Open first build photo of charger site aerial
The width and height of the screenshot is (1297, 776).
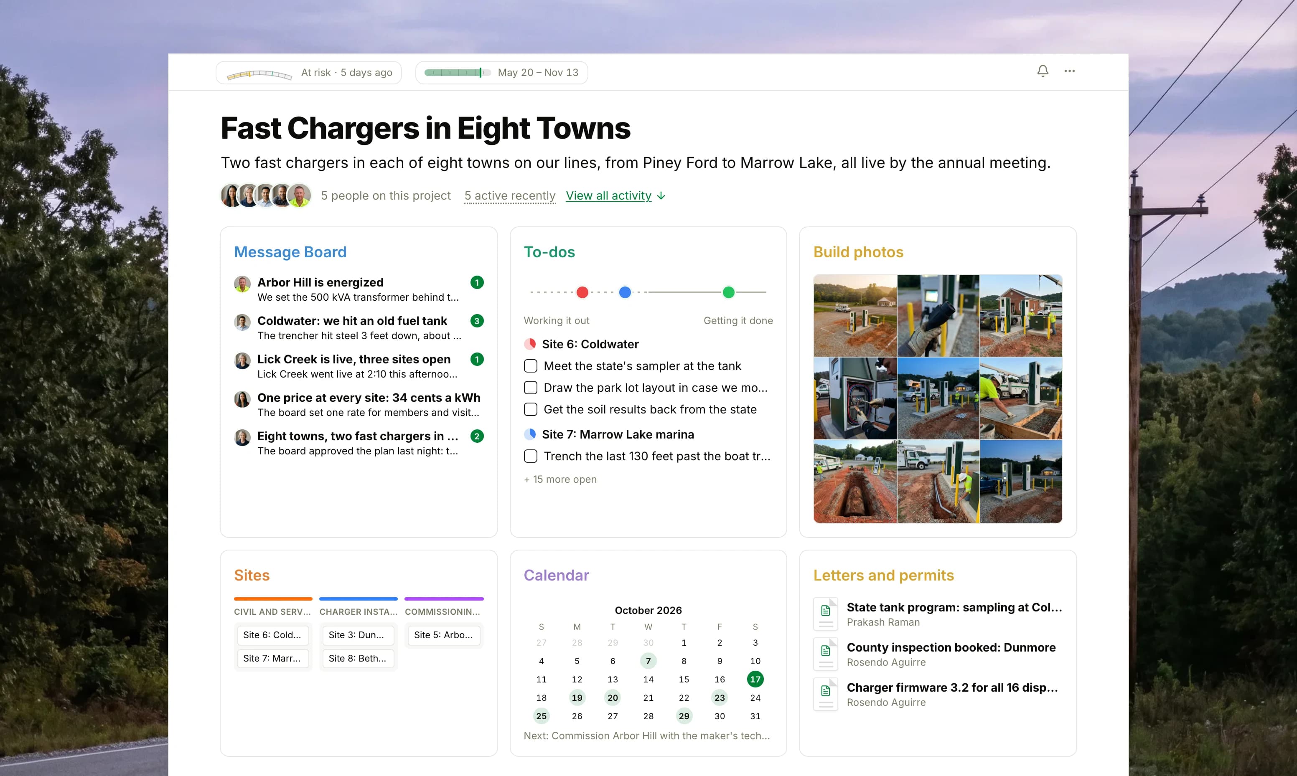point(854,315)
